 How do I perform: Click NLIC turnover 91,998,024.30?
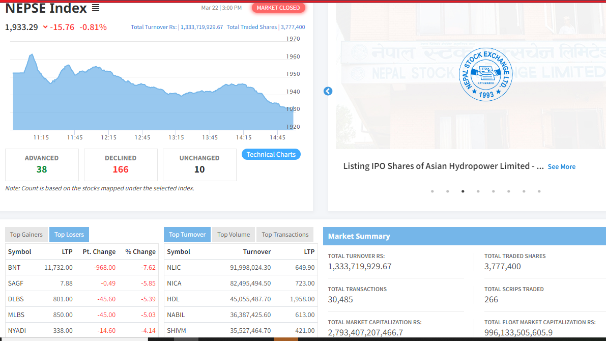click(250, 268)
